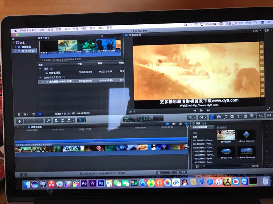Open the 窗口 menu
Viewport: 273px width, 204px height.
point(101,28)
